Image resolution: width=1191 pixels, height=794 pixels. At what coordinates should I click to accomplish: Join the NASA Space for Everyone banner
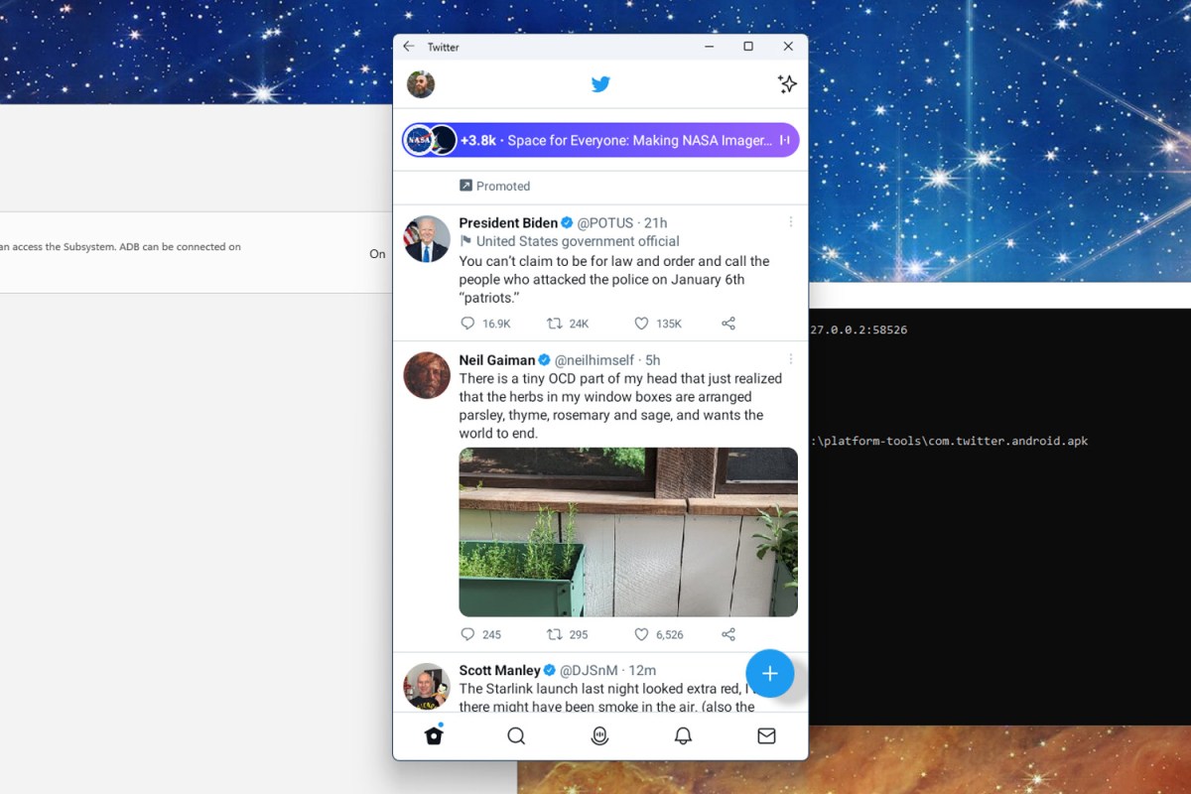point(600,140)
